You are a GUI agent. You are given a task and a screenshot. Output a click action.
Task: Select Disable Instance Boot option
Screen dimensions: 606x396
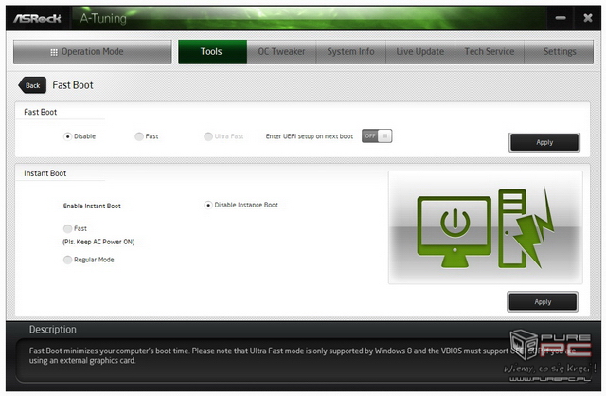click(x=208, y=205)
